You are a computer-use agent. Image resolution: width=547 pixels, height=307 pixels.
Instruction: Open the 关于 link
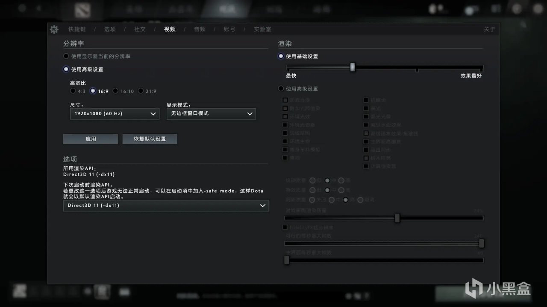pos(489,29)
